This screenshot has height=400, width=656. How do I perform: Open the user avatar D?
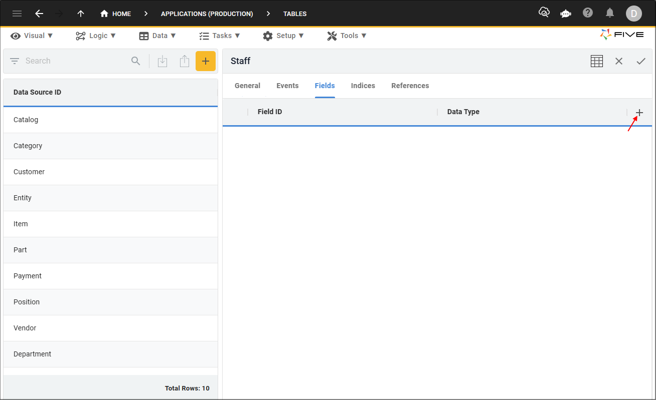(634, 14)
